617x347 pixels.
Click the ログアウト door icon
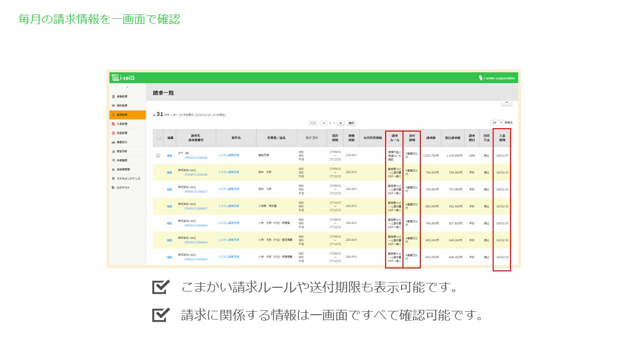pos(113,187)
